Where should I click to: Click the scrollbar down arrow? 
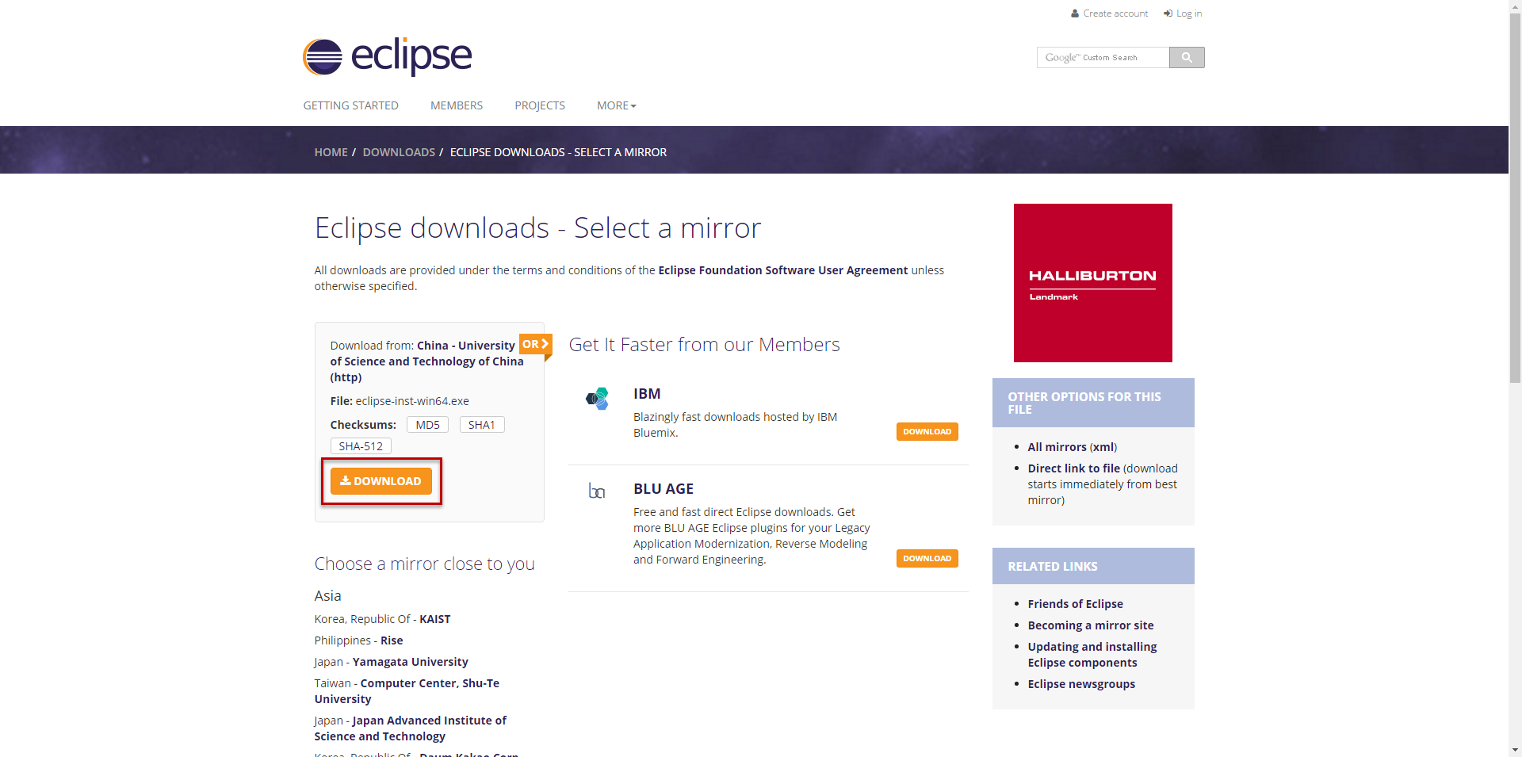(1515, 750)
